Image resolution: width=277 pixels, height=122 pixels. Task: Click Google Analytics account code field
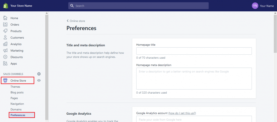pos(194,119)
